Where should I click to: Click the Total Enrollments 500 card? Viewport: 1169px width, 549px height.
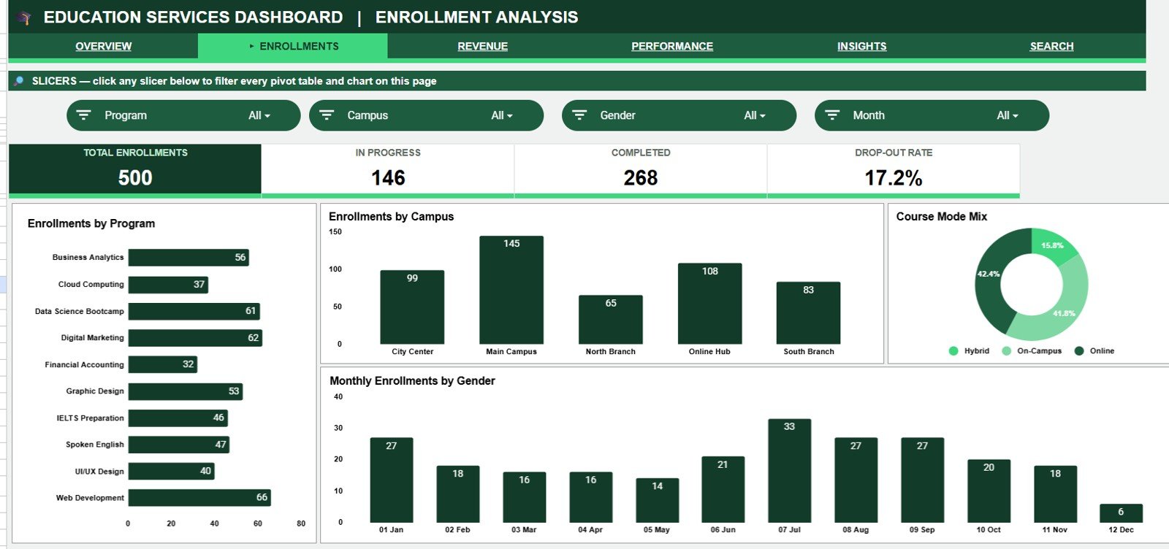(135, 170)
